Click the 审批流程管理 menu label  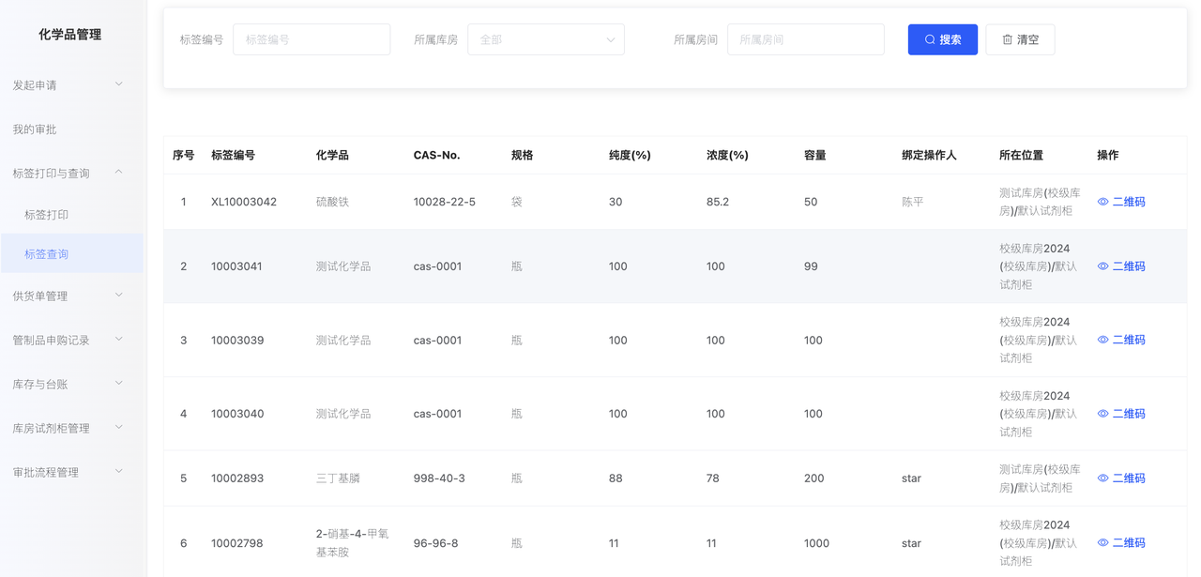point(46,473)
